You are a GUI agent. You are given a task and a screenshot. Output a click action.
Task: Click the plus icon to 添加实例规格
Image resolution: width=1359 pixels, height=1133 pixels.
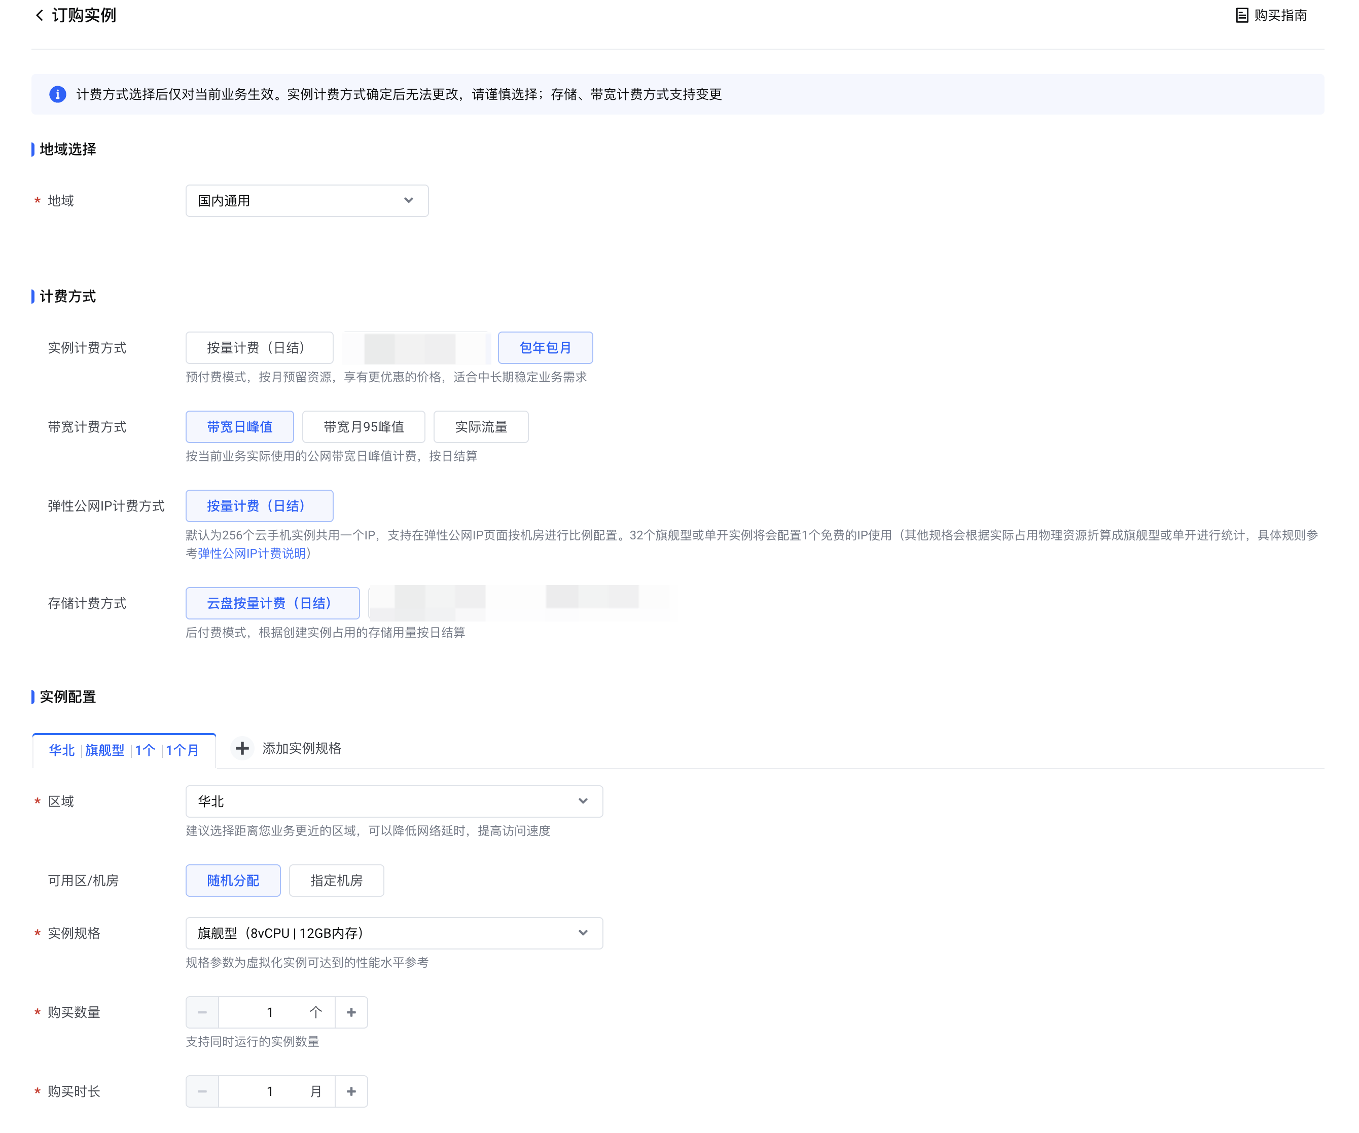242,749
